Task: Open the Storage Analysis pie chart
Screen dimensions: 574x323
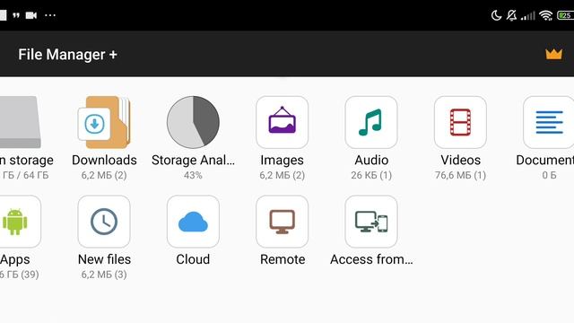Action: (193, 122)
